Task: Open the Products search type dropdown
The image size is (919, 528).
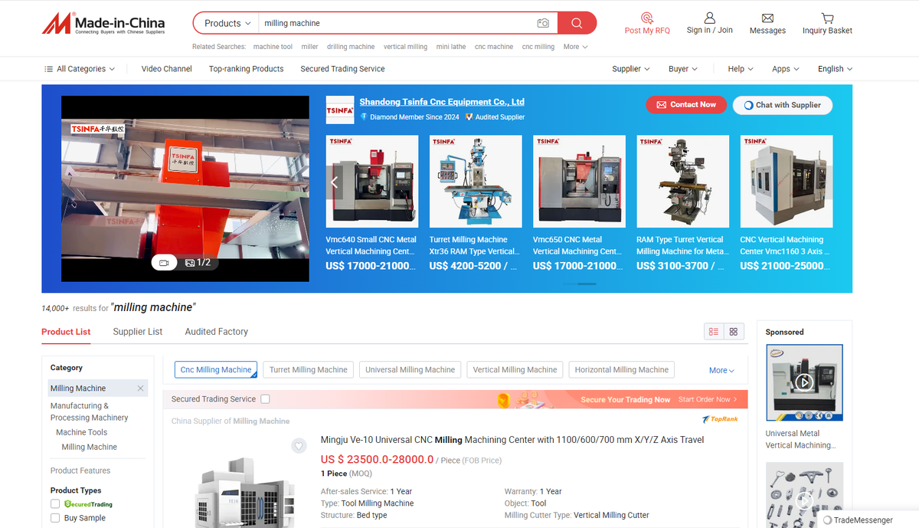Action: click(x=227, y=23)
